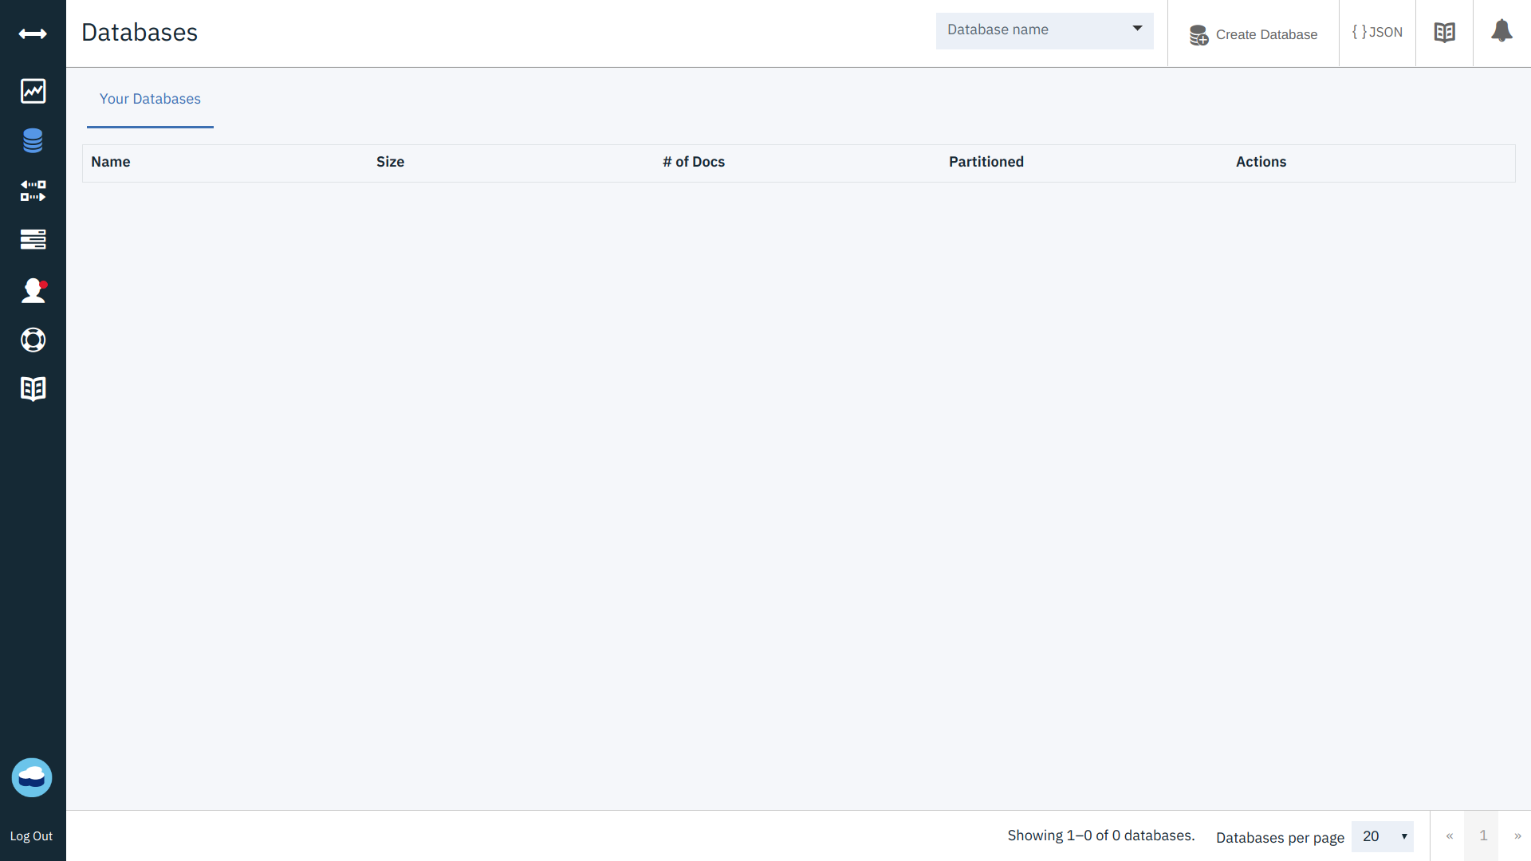Open the Support lifebuoy icon in sidebar
The height and width of the screenshot is (861, 1531).
(33, 340)
